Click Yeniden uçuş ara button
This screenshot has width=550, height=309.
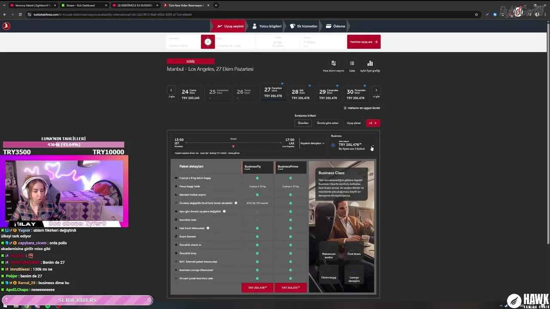364,42
